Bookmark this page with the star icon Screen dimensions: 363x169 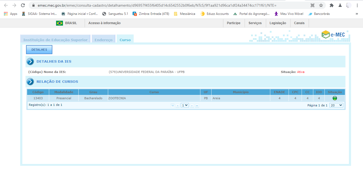tap(321, 5)
